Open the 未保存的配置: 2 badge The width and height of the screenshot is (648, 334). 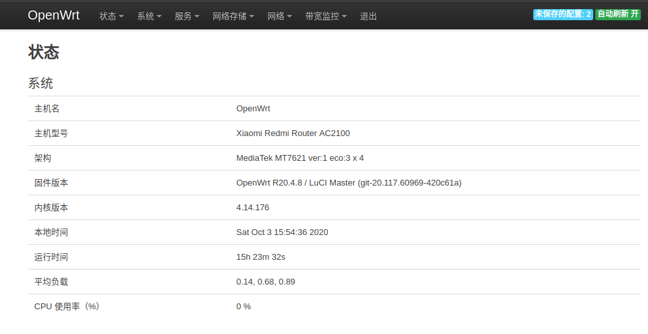click(563, 14)
